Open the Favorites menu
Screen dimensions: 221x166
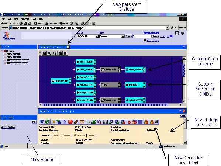point(25,18)
